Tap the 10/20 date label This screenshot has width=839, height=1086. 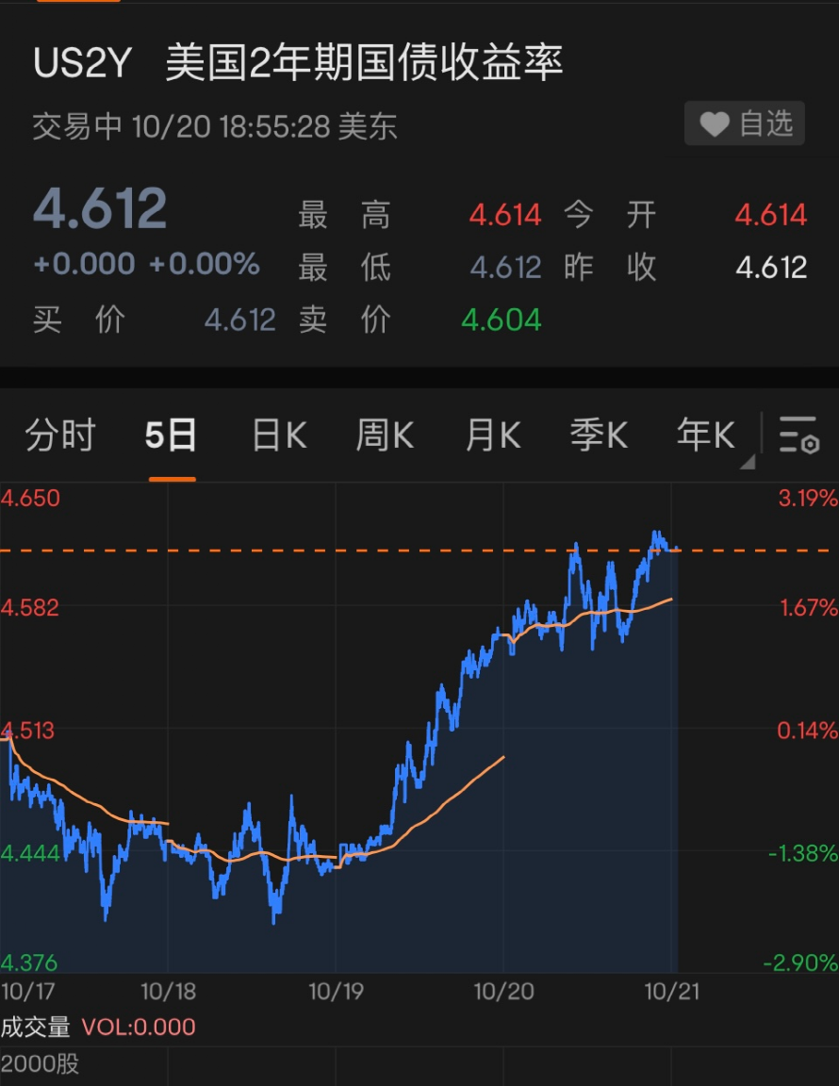click(x=503, y=991)
